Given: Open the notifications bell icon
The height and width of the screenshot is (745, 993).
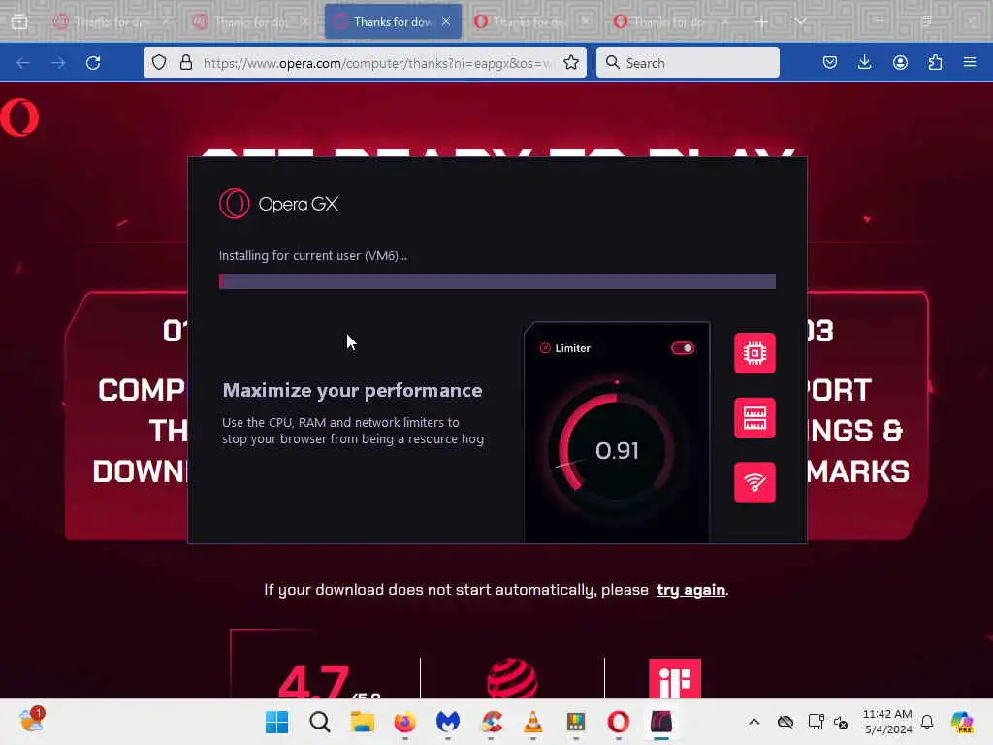Looking at the screenshot, I should [927, 722].
